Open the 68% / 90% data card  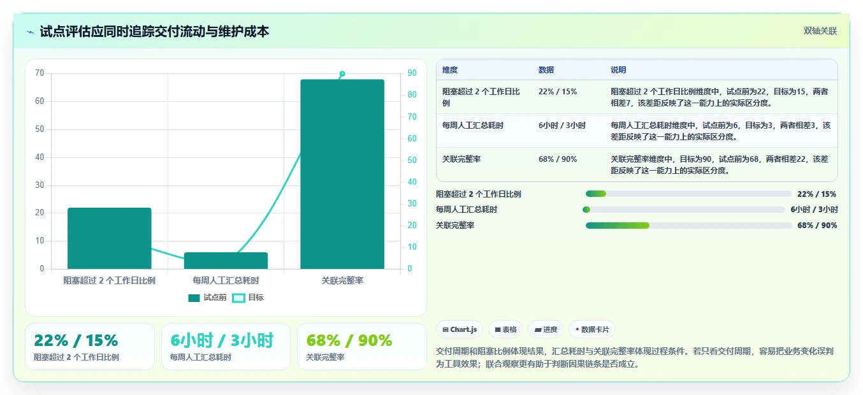click(362, 347)
